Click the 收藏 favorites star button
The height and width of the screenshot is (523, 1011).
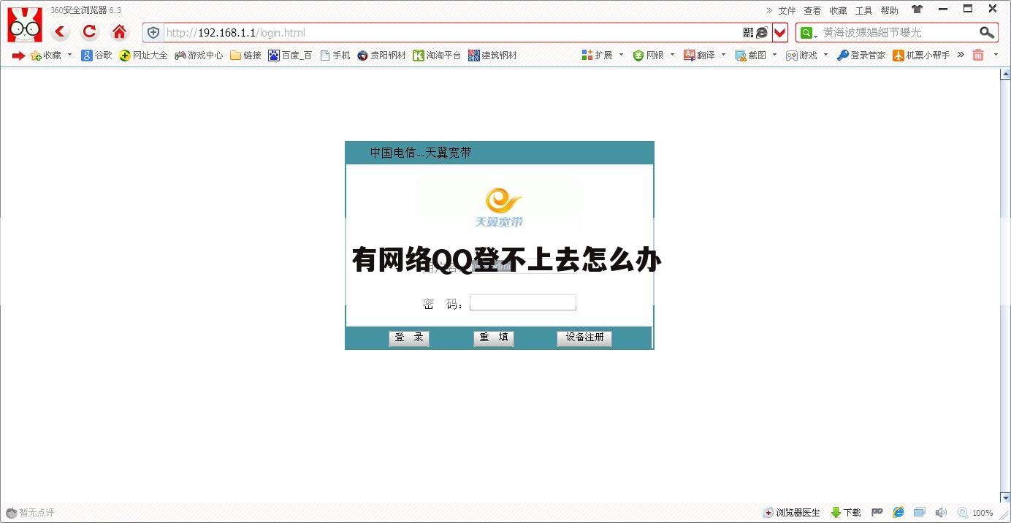pyautogui.click(x=45, y=56)
